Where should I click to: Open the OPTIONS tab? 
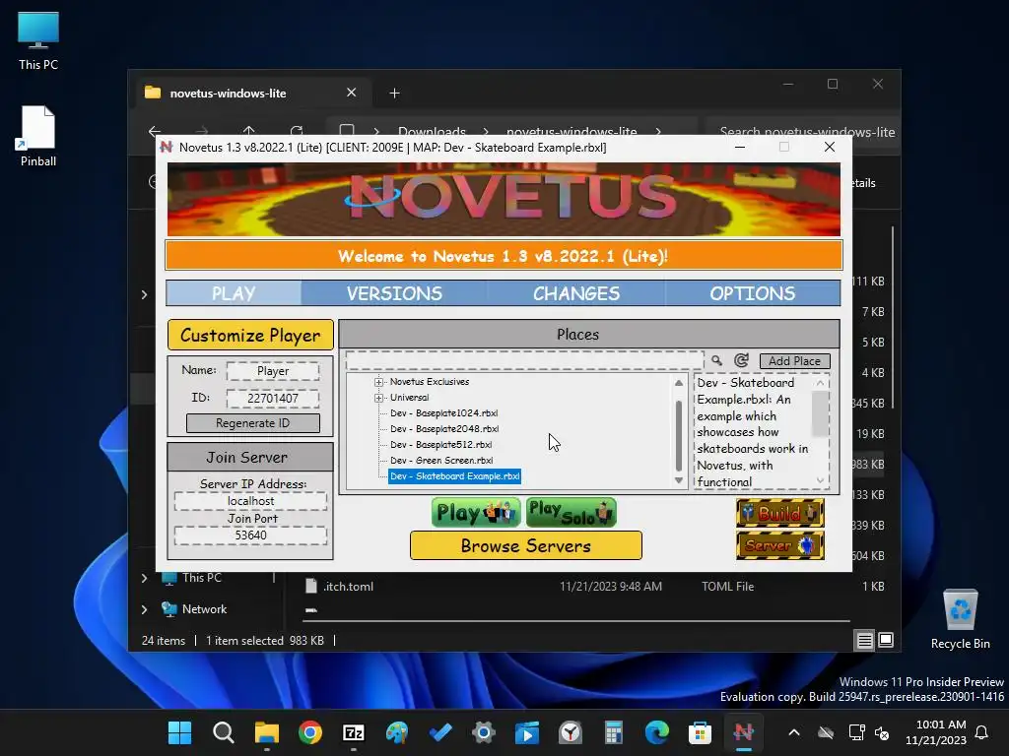click(752, 293)
